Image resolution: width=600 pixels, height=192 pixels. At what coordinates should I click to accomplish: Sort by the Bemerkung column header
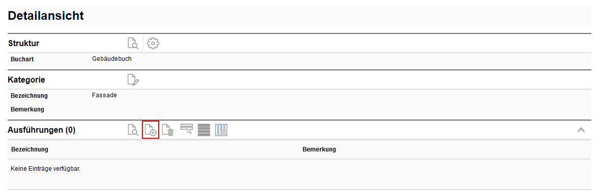(319, 149)
